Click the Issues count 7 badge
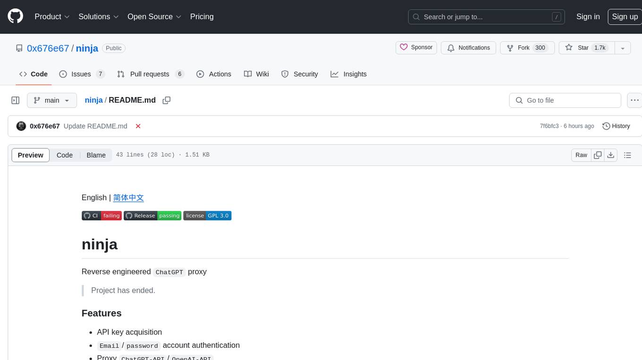The width and height of the screenshot is (642, 360). 100,74
